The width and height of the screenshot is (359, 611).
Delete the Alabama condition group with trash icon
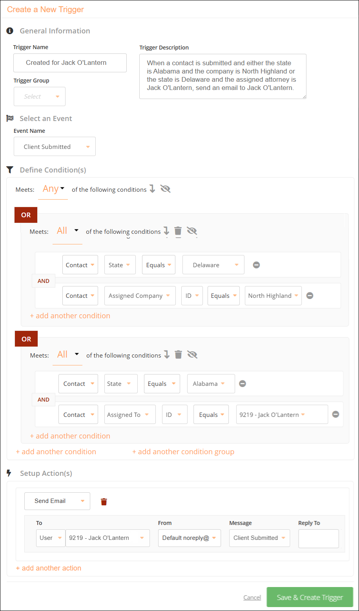178,354
